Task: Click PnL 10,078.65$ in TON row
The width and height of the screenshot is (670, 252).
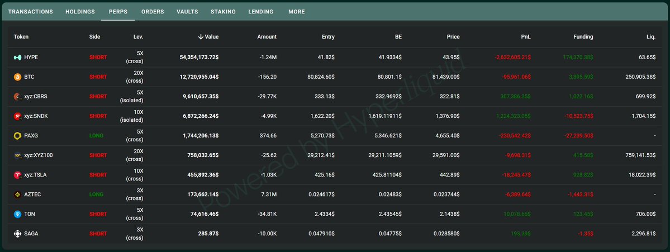Action: (x=517, y=214)
